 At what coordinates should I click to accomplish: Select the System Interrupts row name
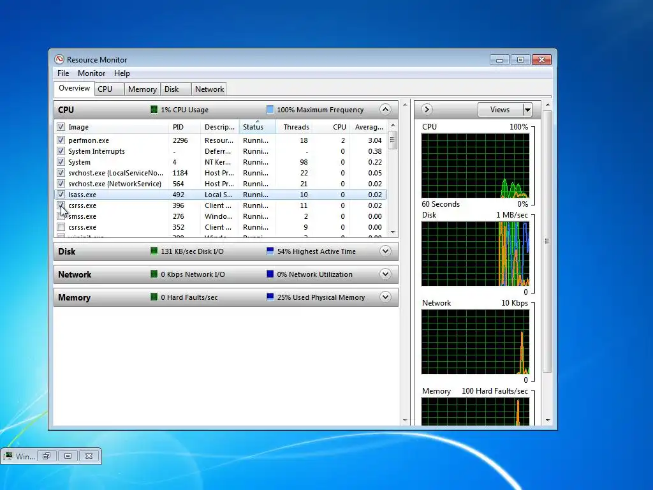pos(96,151)
